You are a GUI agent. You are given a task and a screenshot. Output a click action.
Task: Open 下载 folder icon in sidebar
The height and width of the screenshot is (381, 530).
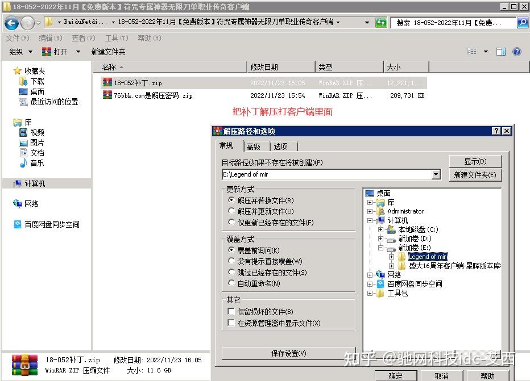click(23, 81)
